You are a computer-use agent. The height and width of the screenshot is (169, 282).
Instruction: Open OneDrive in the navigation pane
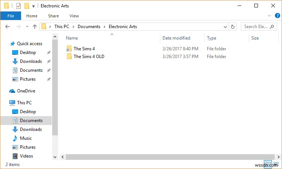[26, 91]
